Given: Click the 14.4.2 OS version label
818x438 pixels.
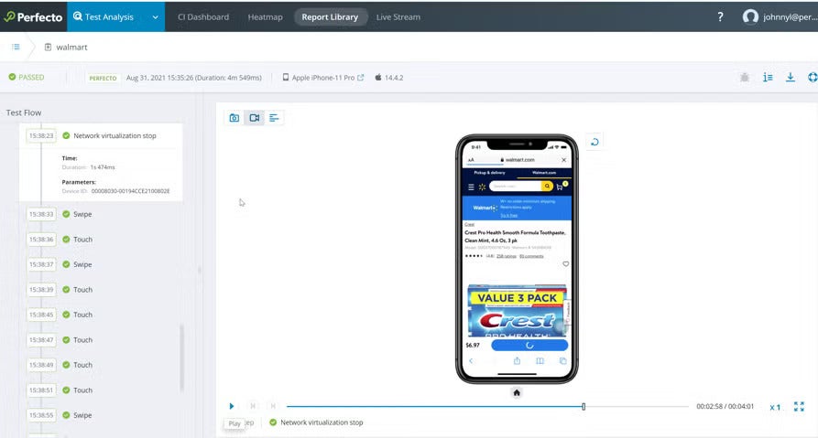Looking at the screenshot, I should tap(394, 78).
